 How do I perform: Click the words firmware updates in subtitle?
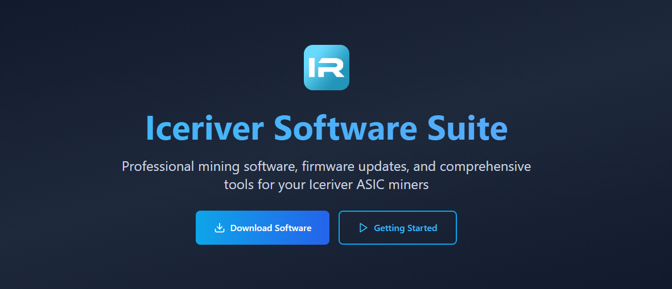coord(355,167)
